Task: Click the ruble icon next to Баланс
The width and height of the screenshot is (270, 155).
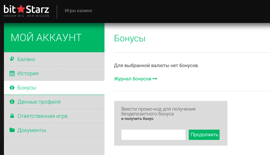Action: [x=12, y=59]
